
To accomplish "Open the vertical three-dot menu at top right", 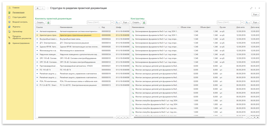I will click(255, 8).
